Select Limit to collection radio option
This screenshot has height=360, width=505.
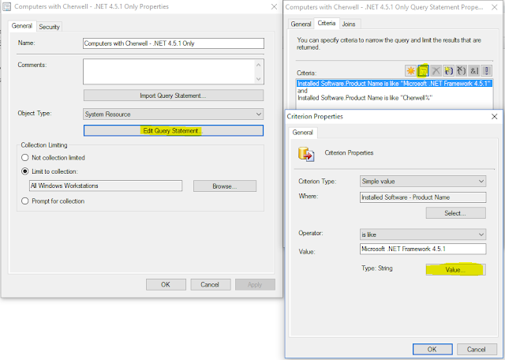coord(25,171)
